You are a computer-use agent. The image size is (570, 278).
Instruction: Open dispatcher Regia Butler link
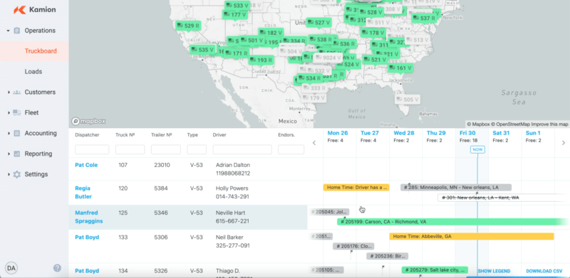coord(83,193)
